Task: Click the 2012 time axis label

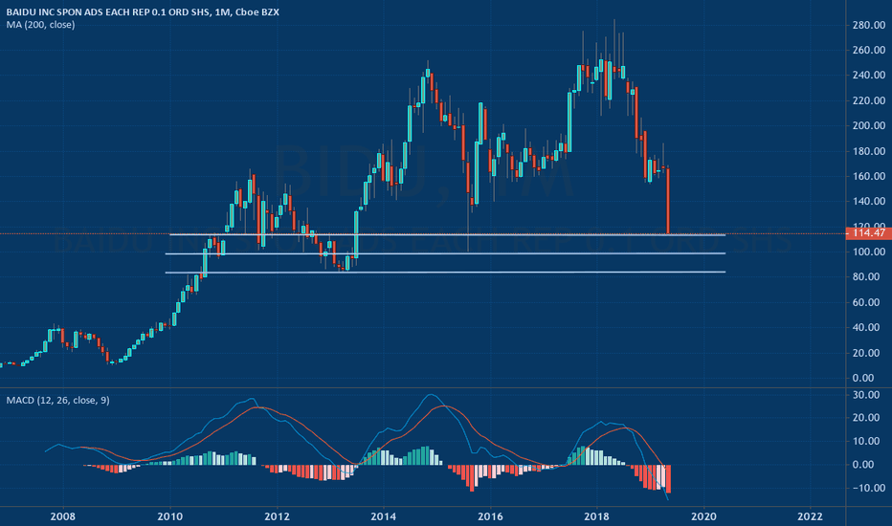Action: 277,516
